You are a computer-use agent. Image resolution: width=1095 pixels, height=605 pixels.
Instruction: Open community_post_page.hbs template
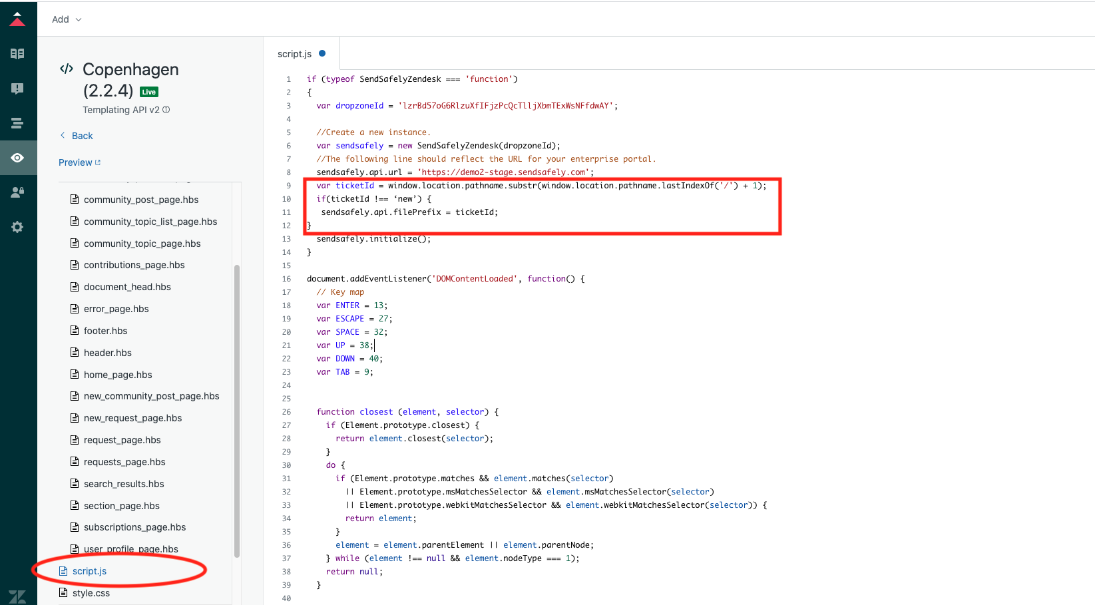coord(141,200)
